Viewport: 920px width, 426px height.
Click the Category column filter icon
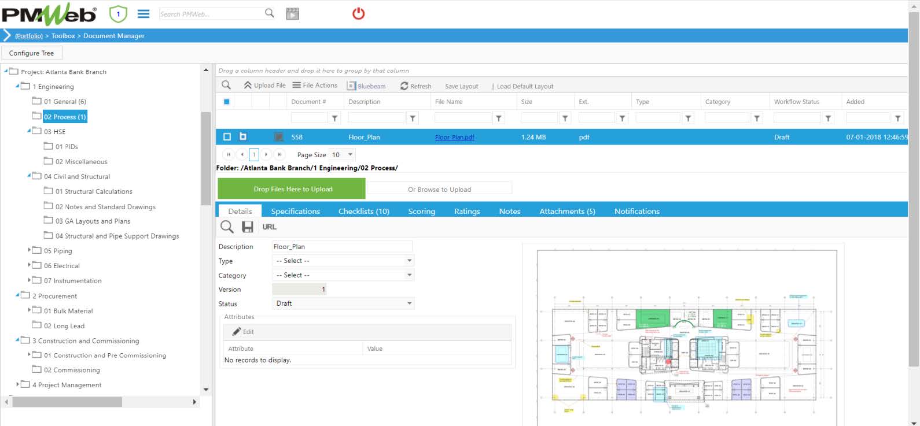tap(757, 118)
